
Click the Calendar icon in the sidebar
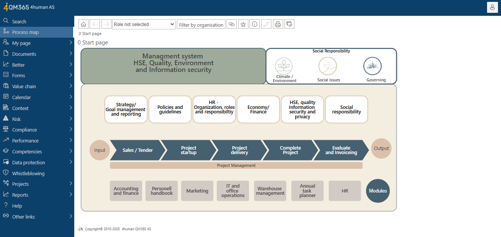coord(6,97)
